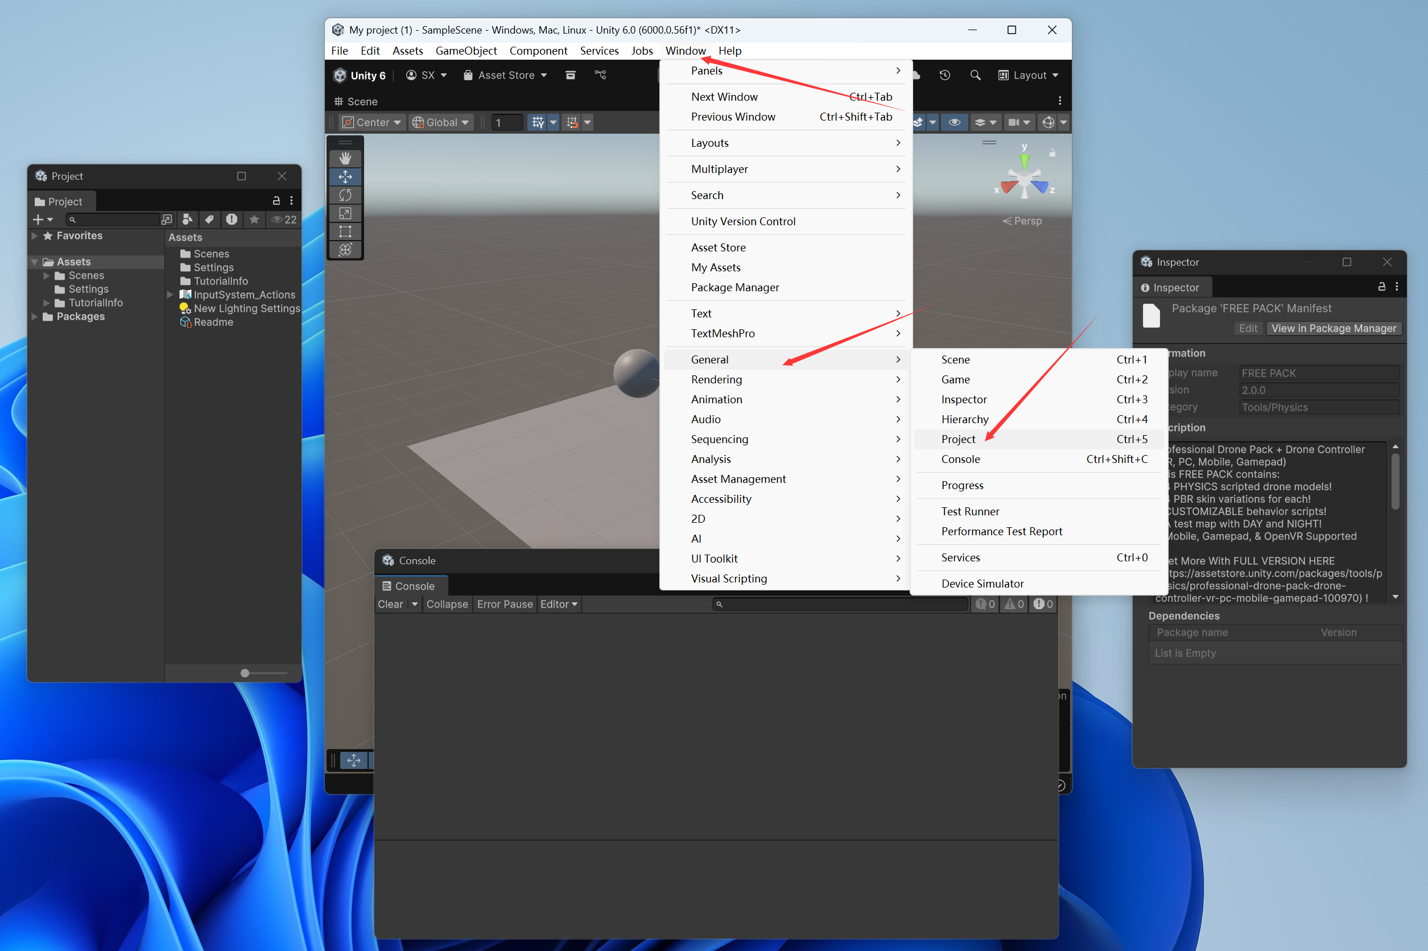Select Device Simulator menu entry
1428x951 pixels.
[x=1037, y=584]
